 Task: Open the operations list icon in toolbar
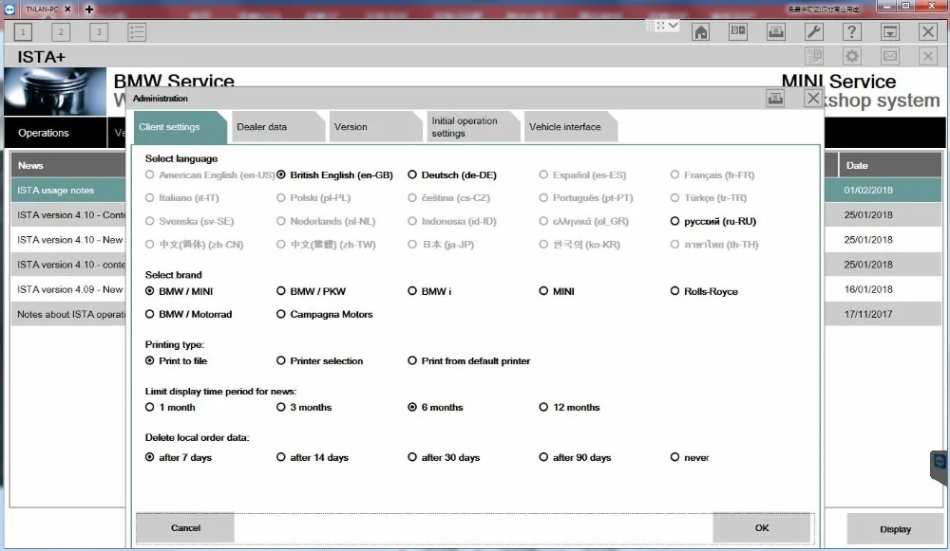137,32
